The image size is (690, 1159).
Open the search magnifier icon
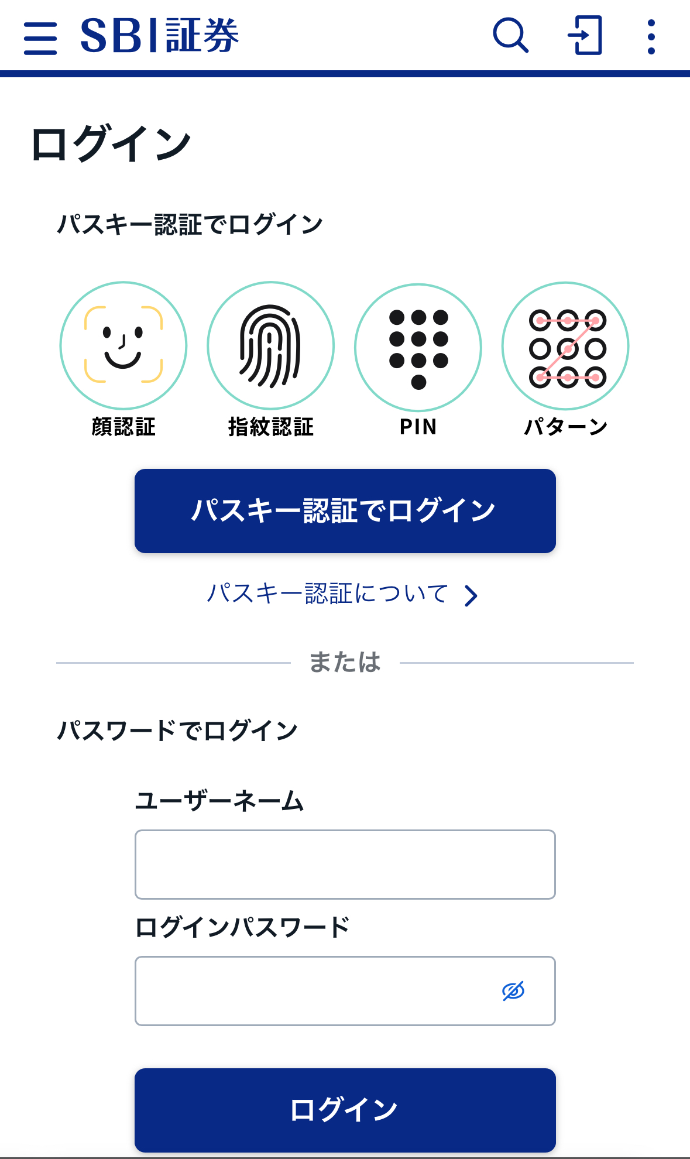[510, 36]
